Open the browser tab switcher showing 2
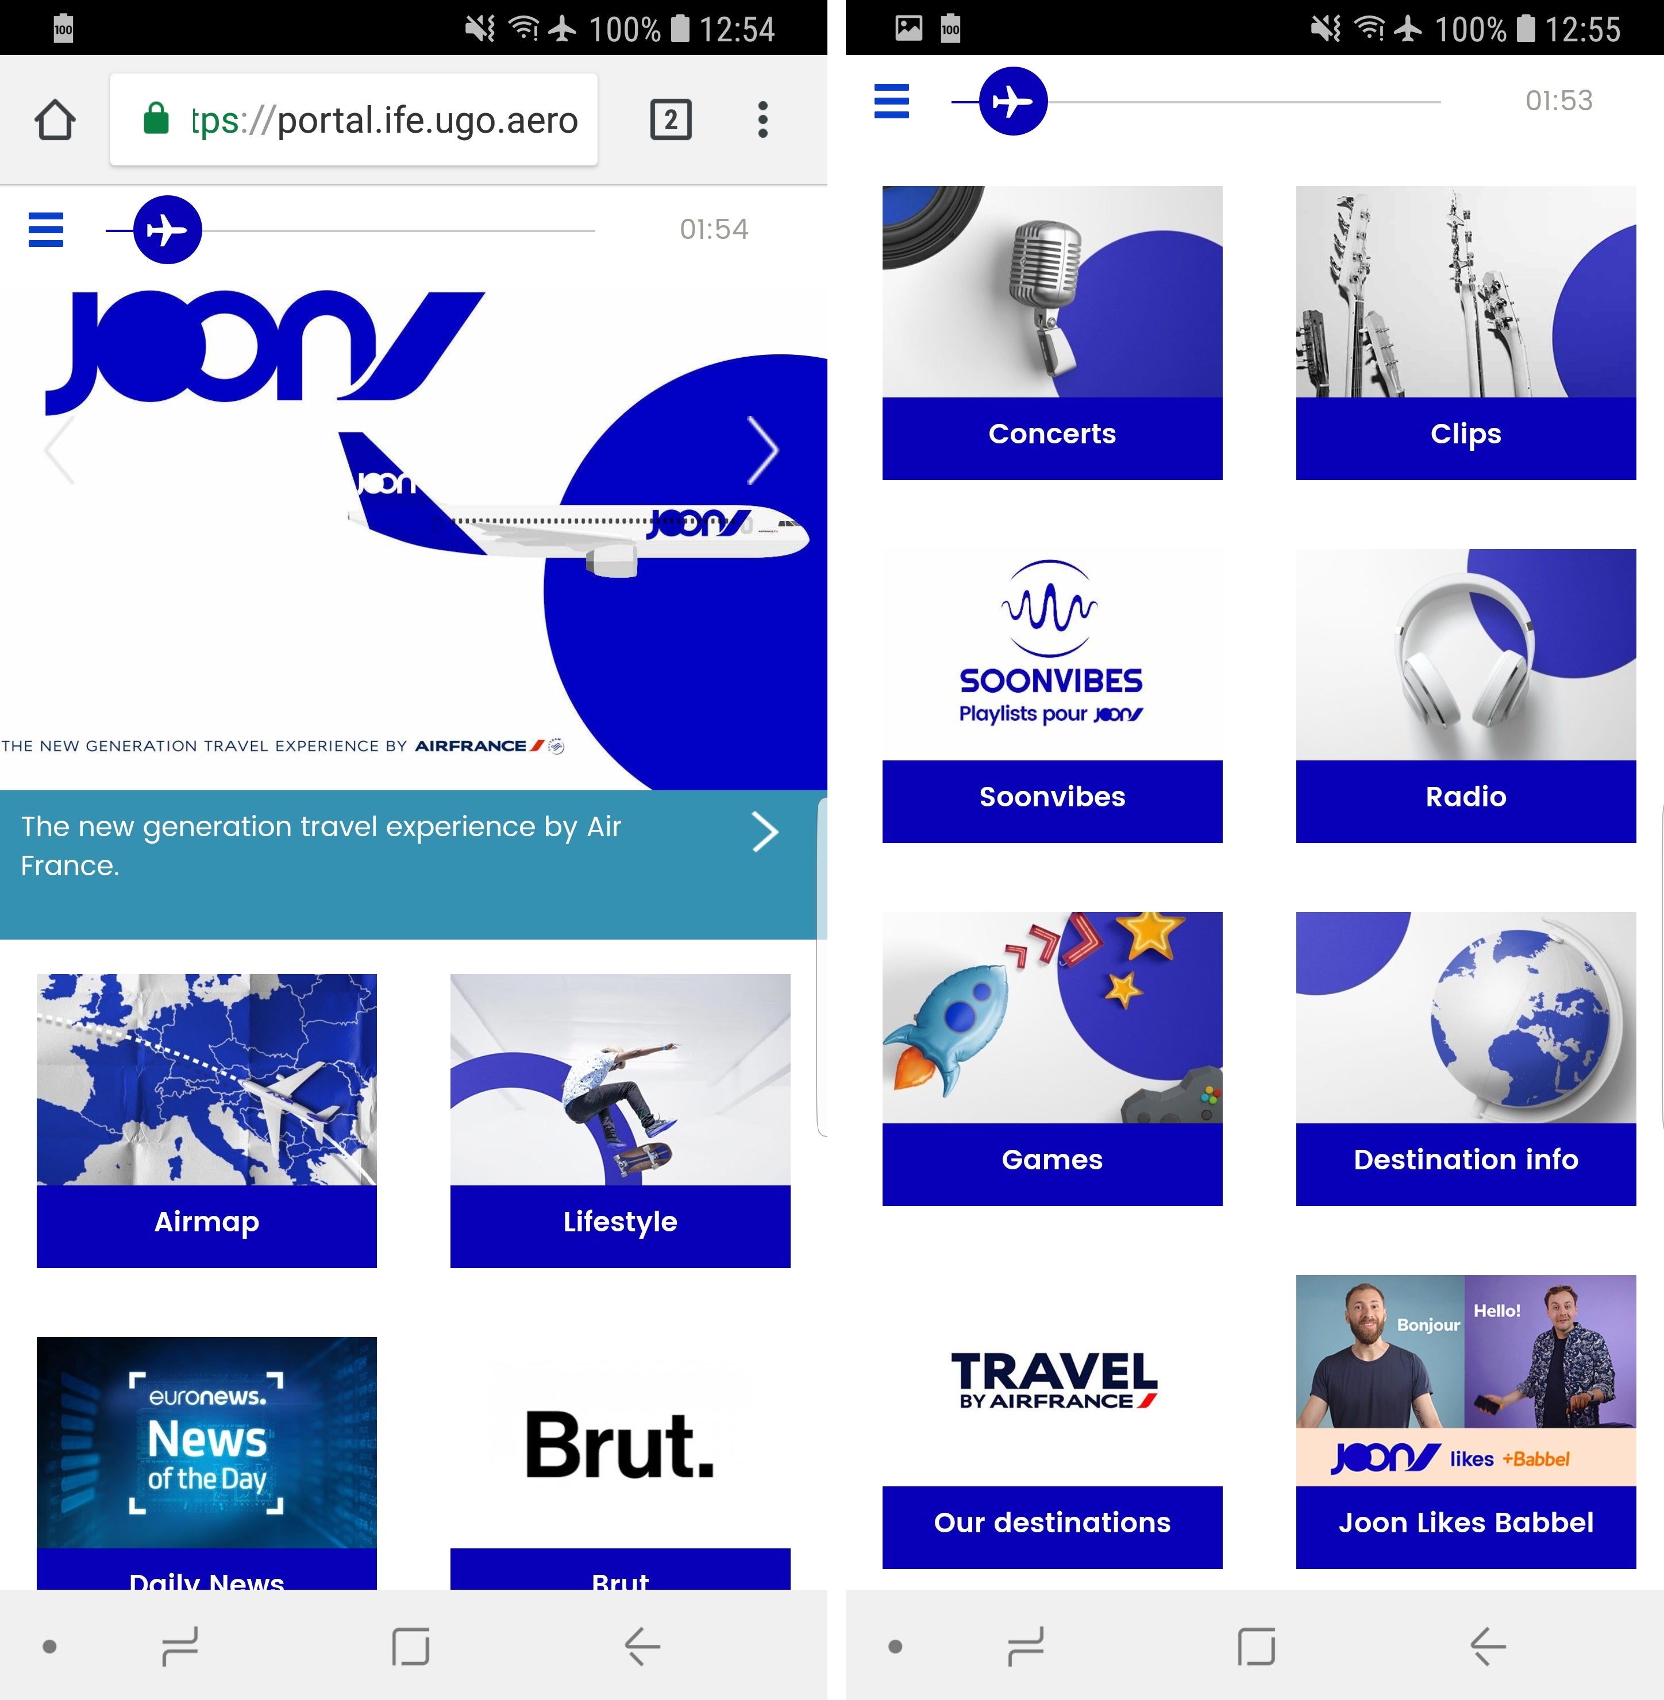The image size is (1664, 1700). pyautogui.click(x=671, y=119)
